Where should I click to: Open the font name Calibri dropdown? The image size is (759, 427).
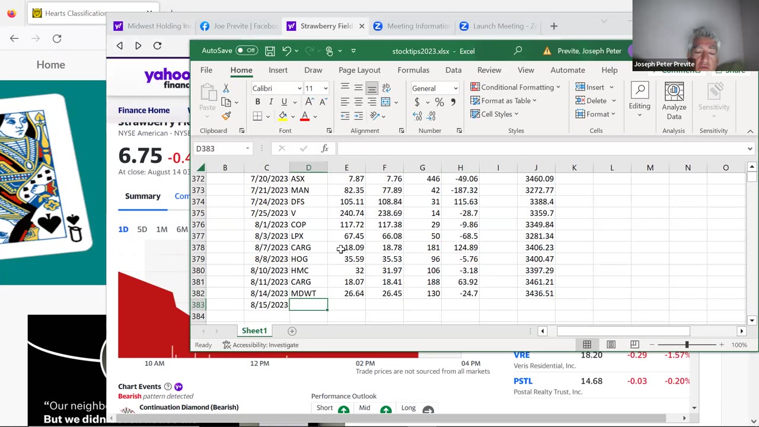[x=299, y=88]
